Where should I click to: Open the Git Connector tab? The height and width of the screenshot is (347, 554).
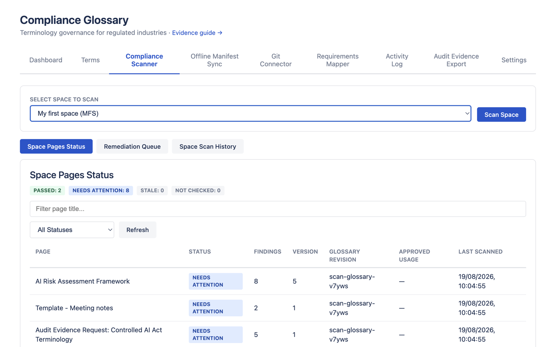(275, 60)
